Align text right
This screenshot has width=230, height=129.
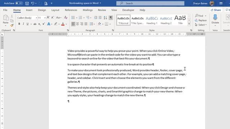click(82, 24)
